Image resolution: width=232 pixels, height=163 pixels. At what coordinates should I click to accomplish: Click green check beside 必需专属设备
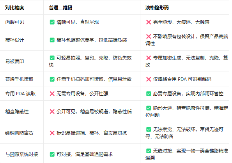(x=149, y=94)
